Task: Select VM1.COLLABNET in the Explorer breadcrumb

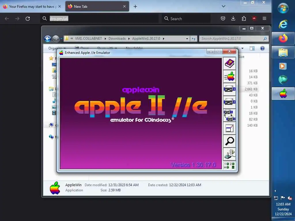Action: point(88,39)
